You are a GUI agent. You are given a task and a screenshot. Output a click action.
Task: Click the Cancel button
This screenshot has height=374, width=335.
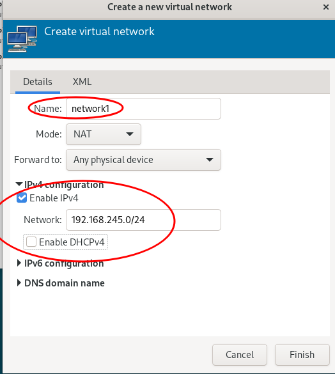coord(240,355)
